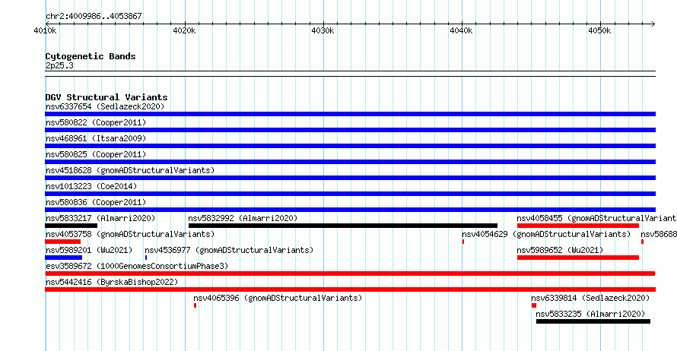Click the red mark under nsv58688 label
The width and height of the screenshot is (677, 351).
tap(643, 242)
